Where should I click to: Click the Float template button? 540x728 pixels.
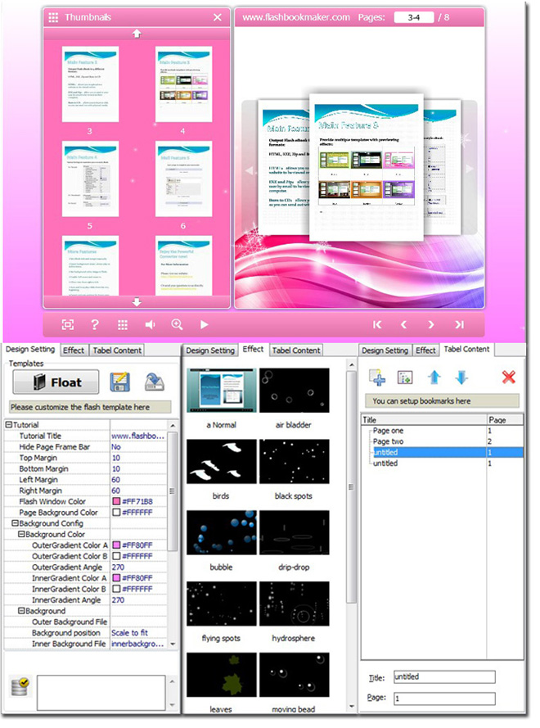[x=56, y=382]
